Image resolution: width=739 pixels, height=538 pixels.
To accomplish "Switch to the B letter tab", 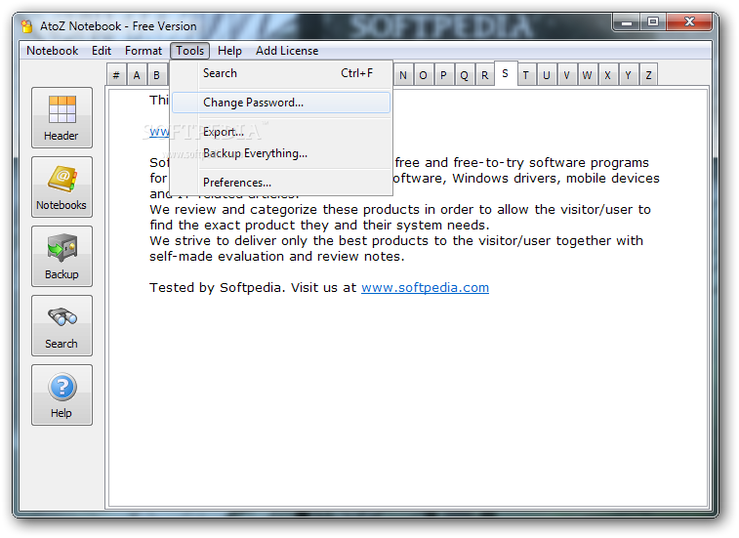I will (157, 75).
